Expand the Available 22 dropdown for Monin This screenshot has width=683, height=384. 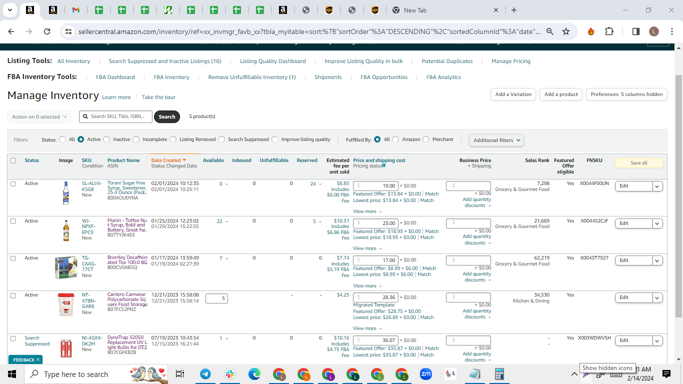[x=222, y=221]
